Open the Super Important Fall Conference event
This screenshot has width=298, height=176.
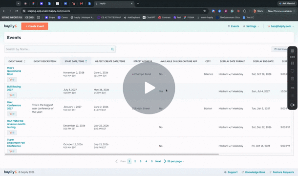click(x=16, y=143)
